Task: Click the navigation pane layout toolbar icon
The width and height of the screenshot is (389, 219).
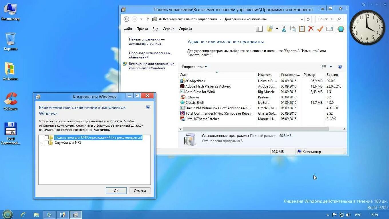Action: point(259,29)
